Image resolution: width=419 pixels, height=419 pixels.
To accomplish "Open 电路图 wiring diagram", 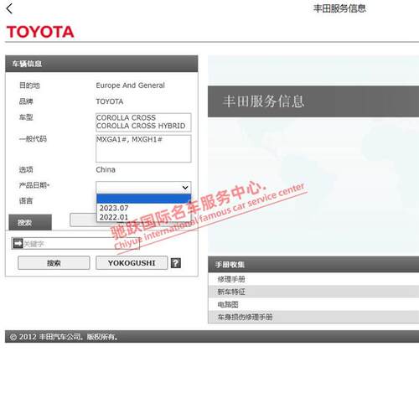I will point(313,304).
